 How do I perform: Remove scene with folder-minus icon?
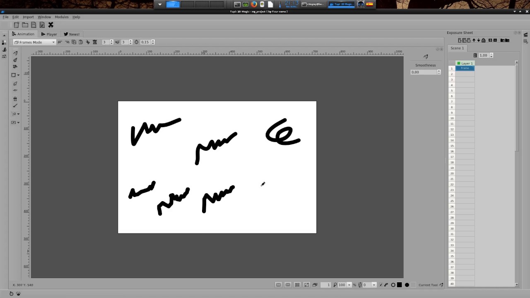[507, 40]
